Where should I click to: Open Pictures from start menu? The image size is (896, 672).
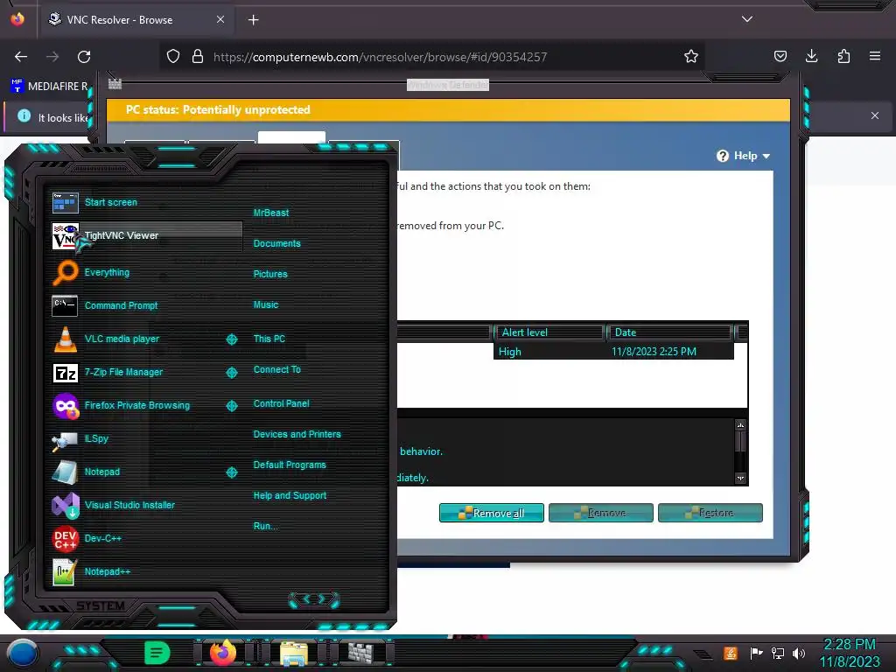[x=270, y=274]
